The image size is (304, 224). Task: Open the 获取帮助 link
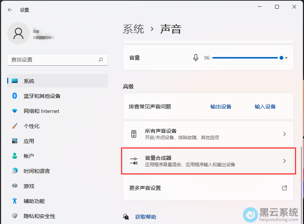point(145,217)
